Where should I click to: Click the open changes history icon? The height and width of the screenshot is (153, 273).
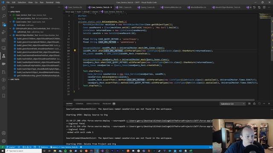click(254, 7)
